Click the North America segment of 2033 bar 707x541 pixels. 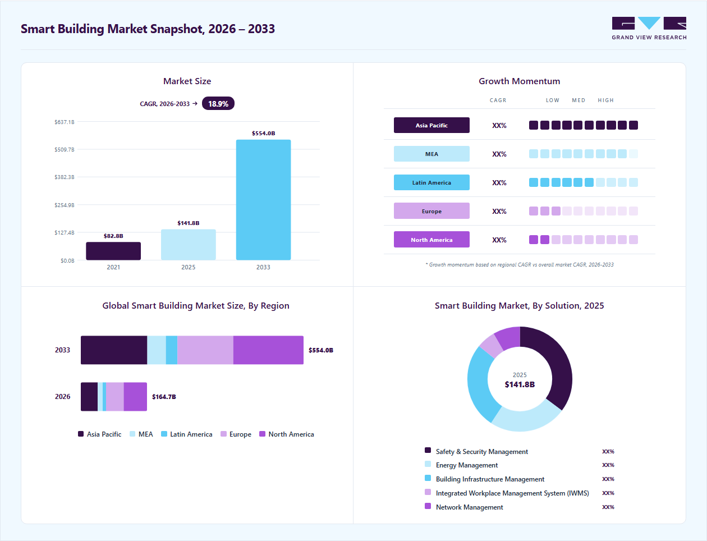coord(268,350)
